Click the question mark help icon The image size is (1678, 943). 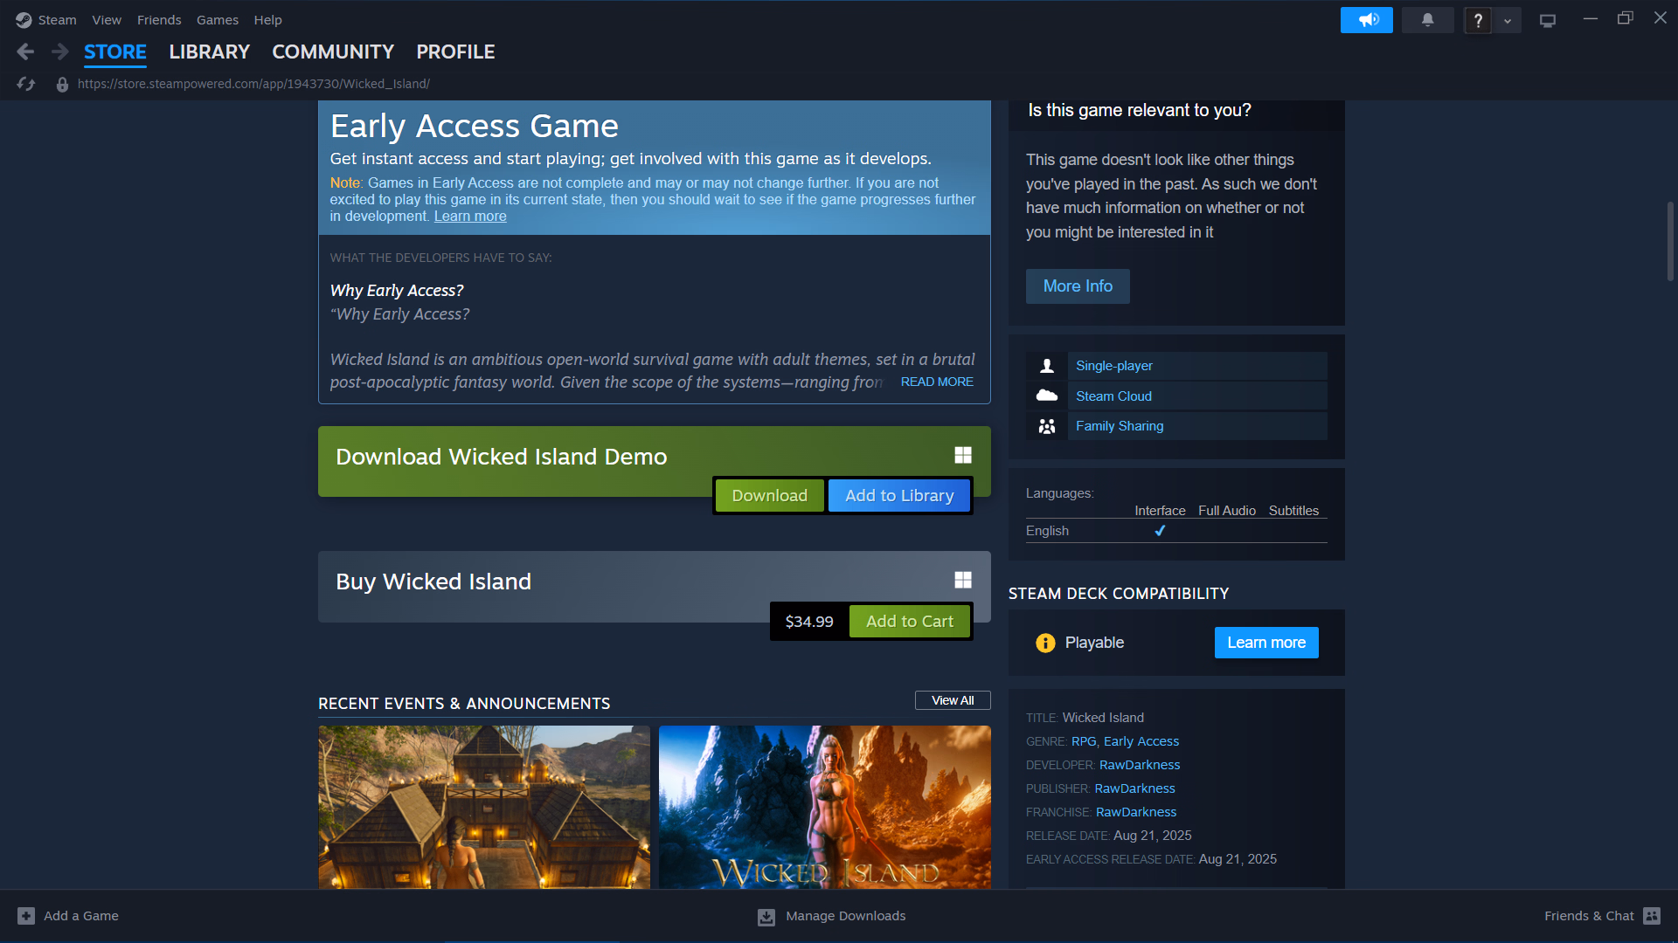(1478, 20)
